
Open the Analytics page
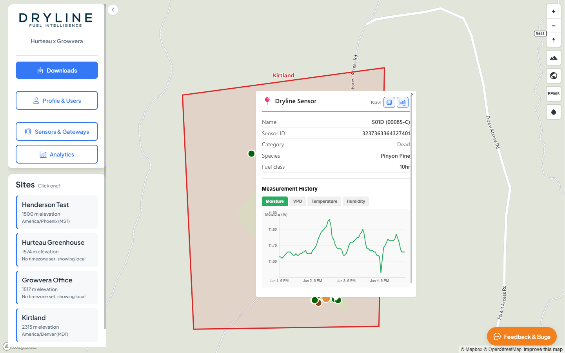(x=57, y=154)
